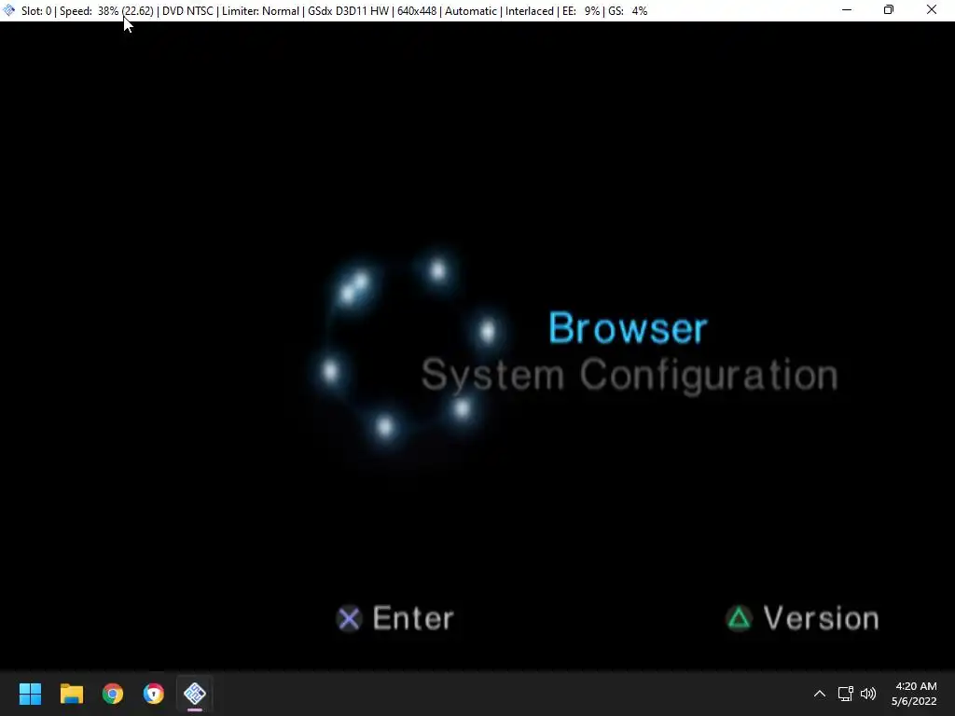The width and height of the screenshot is (955, 716).
Task: Select the System Configuration menu option
Action: point(630,375)
